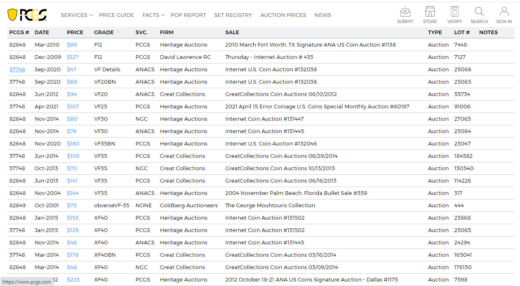Click the SALE column header

tap(232, 32)
